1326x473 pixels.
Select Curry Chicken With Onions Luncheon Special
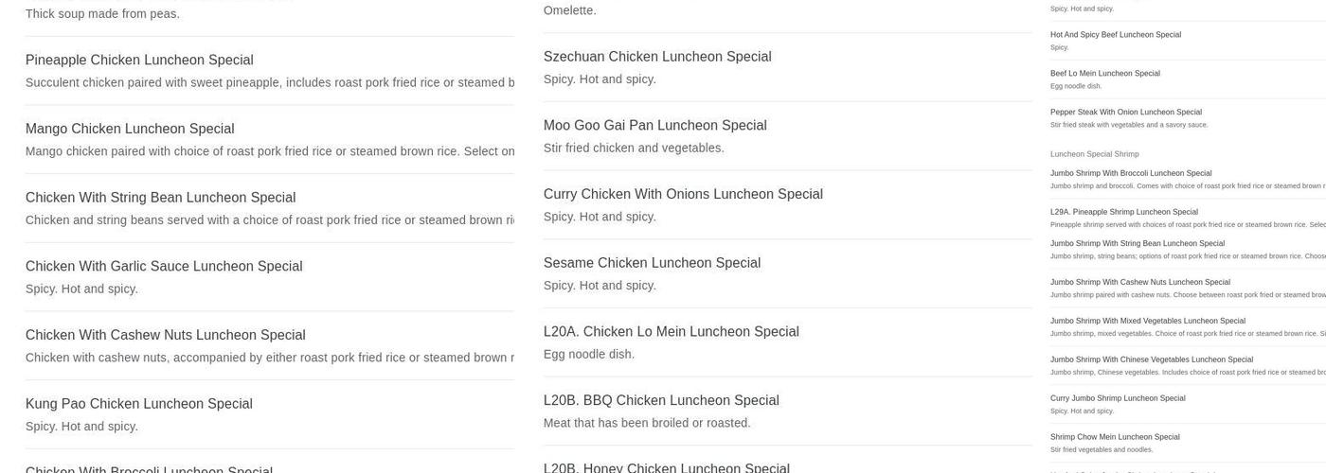683,194
